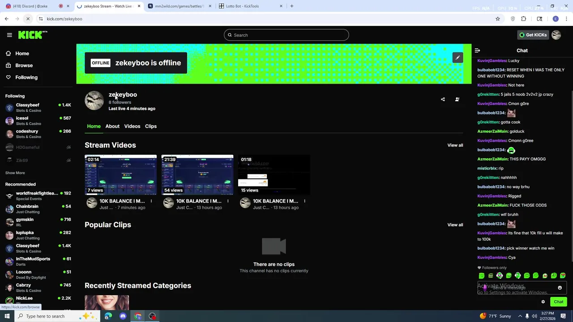Open the codeshury followed channel

click(38, 134)
